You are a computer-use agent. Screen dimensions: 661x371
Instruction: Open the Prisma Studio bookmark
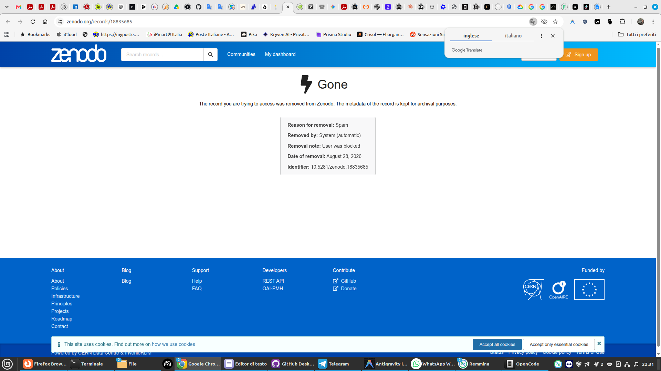point(334,34)
